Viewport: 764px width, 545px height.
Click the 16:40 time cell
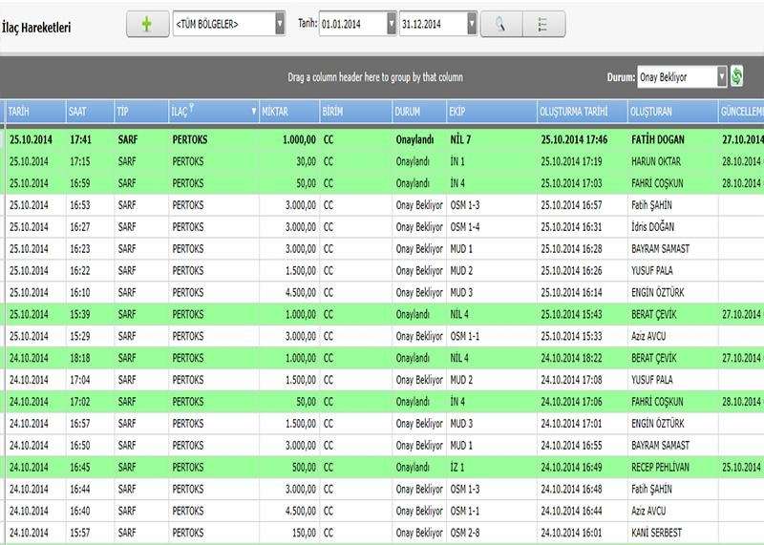click(80, 511)
